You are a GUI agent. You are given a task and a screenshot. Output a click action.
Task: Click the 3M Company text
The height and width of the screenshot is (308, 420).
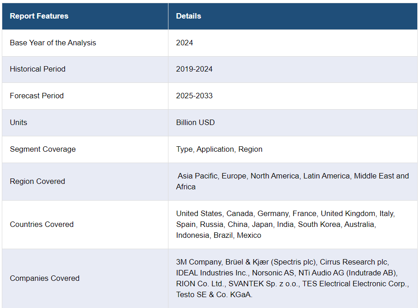pyautogui.click(x=198, y=262)
